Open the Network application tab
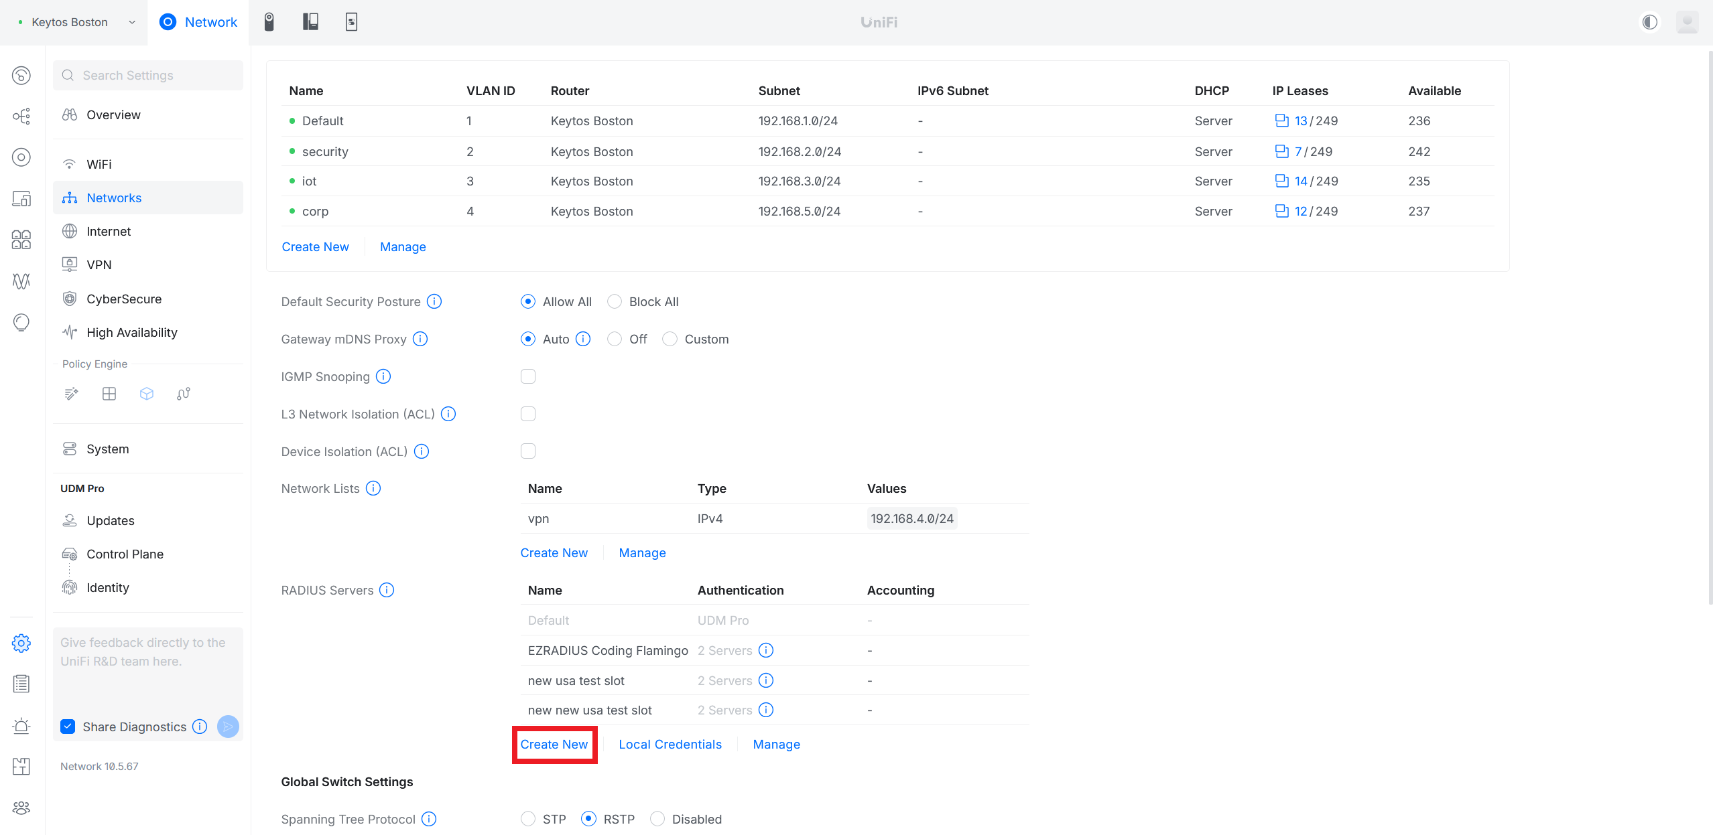The width and height of the screenshot is (1713, 835). tap(198, 22)
